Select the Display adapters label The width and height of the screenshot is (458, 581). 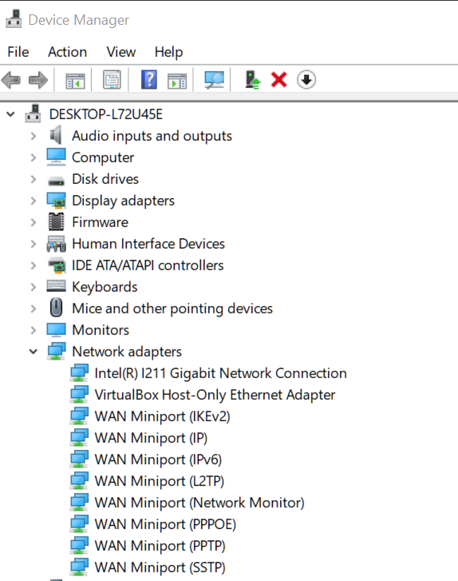point(123,201)
